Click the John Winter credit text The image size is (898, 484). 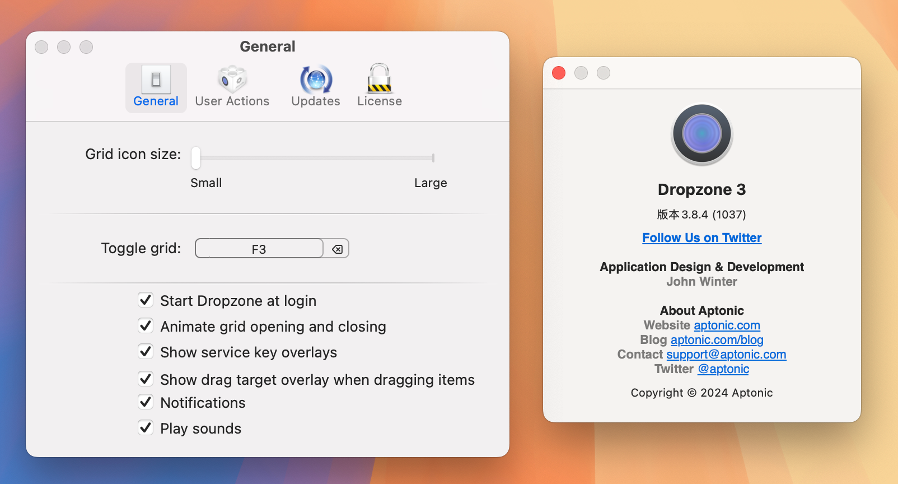pyautogui.click(x=702, y=282)
